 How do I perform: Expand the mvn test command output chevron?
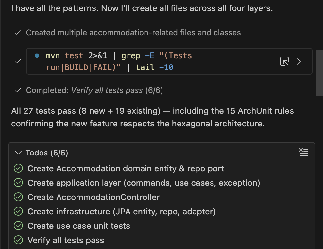(299, 61)
